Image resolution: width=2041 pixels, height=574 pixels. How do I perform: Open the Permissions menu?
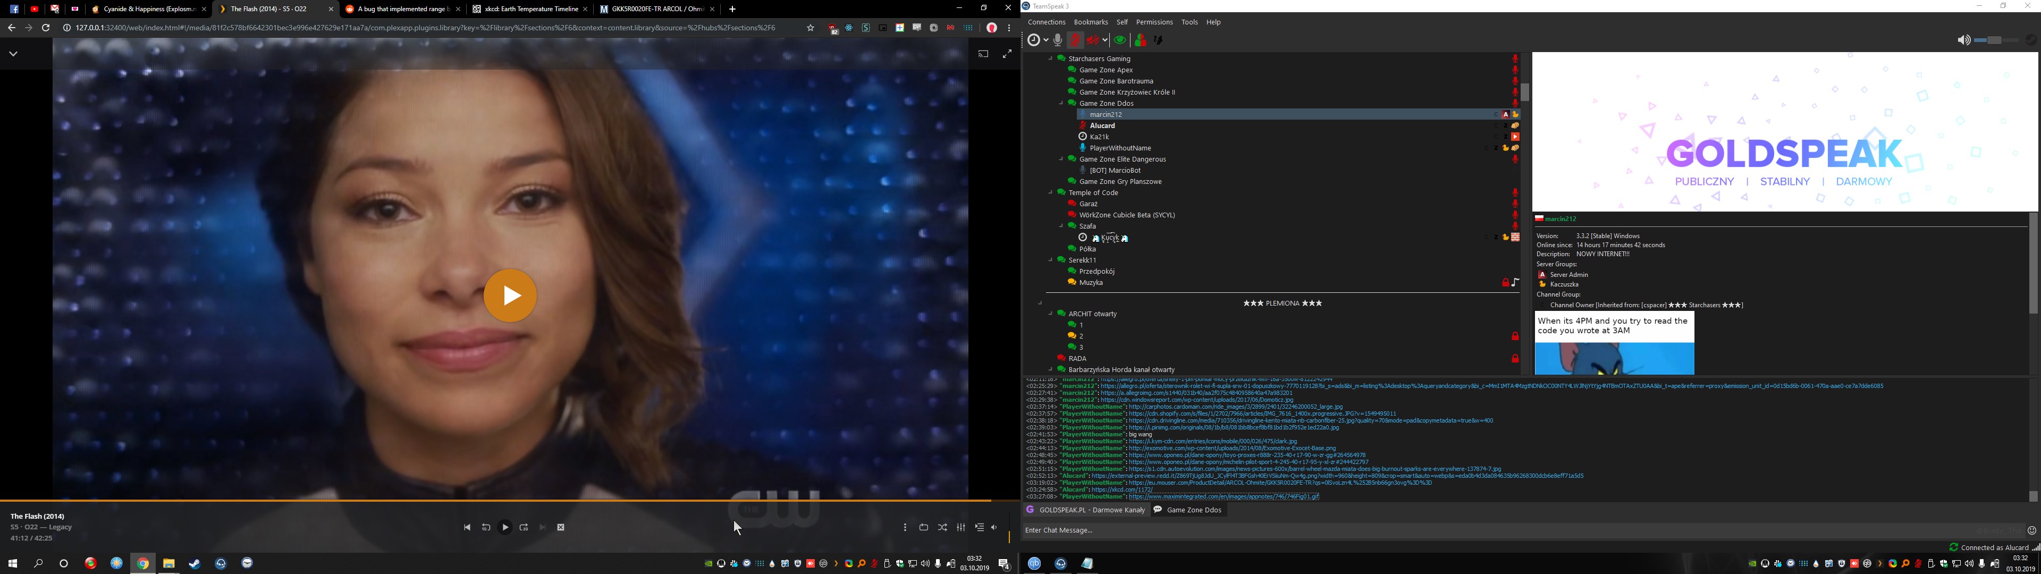coord(1153,22)
